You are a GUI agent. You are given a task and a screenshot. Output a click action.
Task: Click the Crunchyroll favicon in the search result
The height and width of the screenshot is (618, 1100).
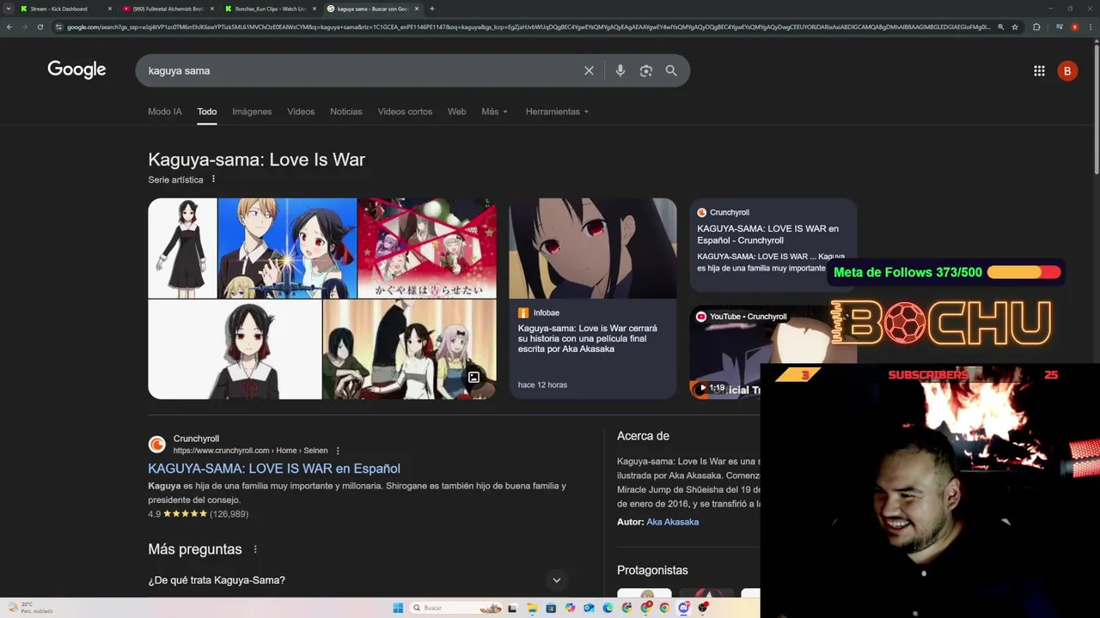(156, 444)
